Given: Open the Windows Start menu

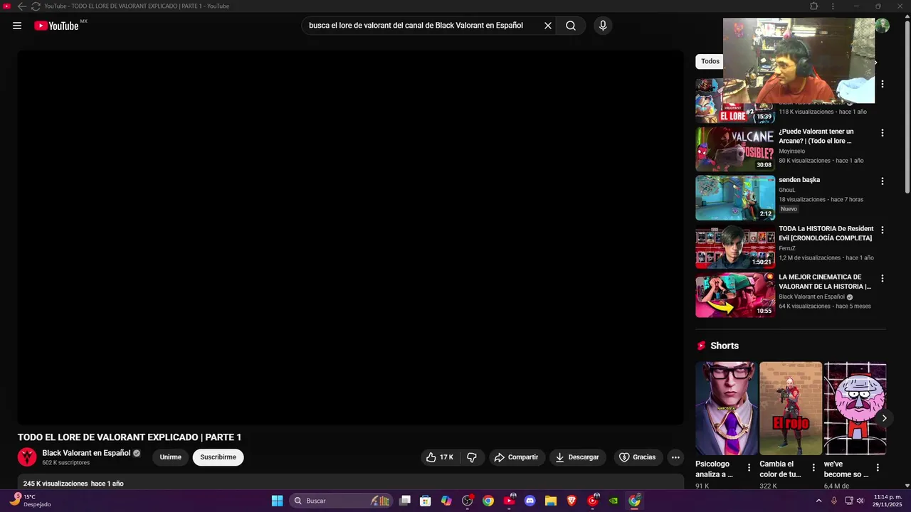Looking at the screenshot, I should [x=277, y=501].
